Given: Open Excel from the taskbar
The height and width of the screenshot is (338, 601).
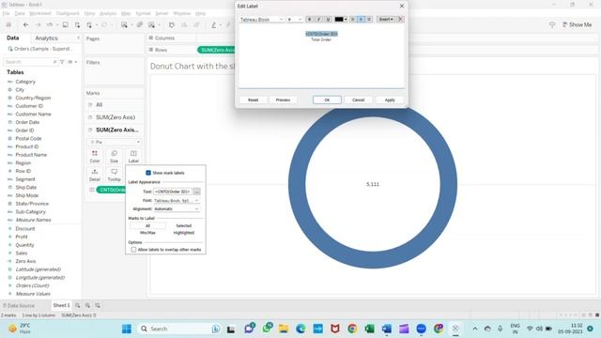Looking at the screenshot, I should tap(369, 329).
